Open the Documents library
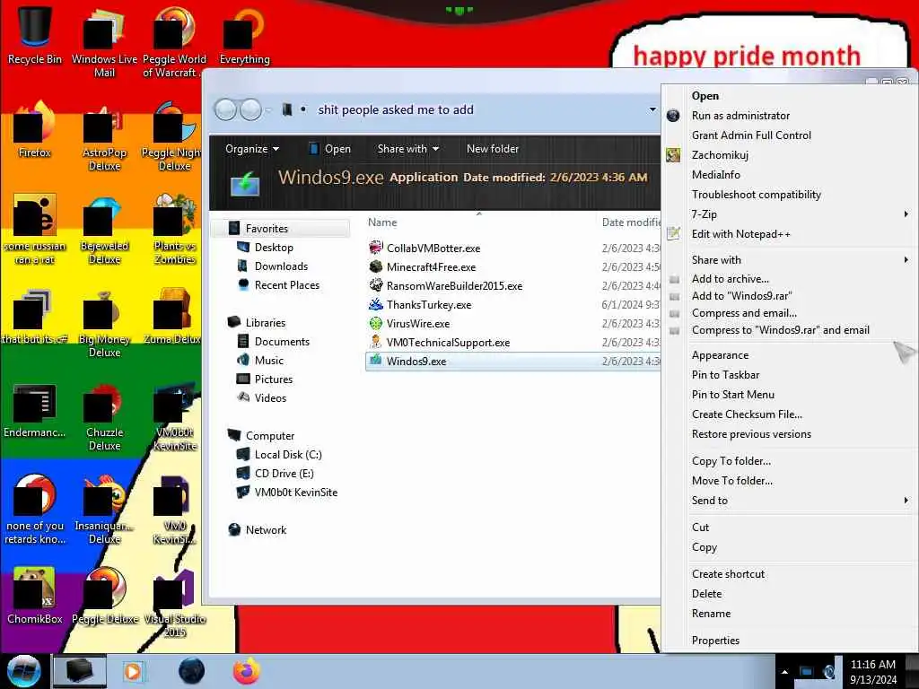Viewport: 919px width, 689px height. coord(281,342)
